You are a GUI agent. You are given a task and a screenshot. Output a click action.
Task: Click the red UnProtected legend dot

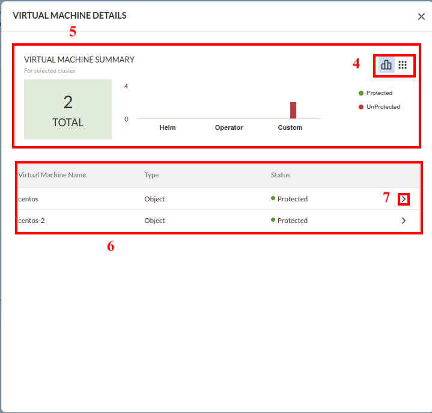pyautogui.click(x=361, y=107)
